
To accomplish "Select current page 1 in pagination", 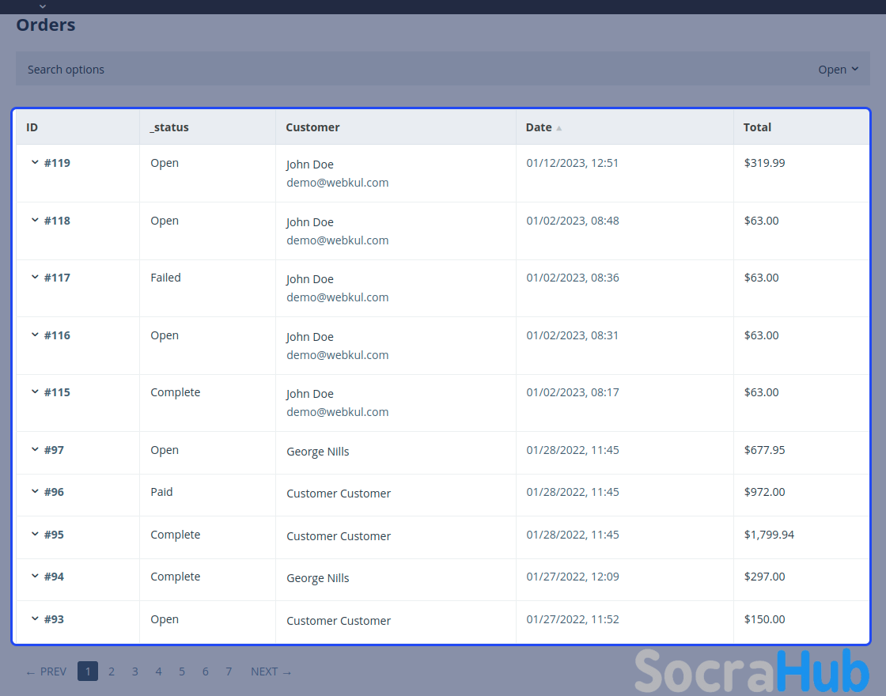I will (88, 671).
